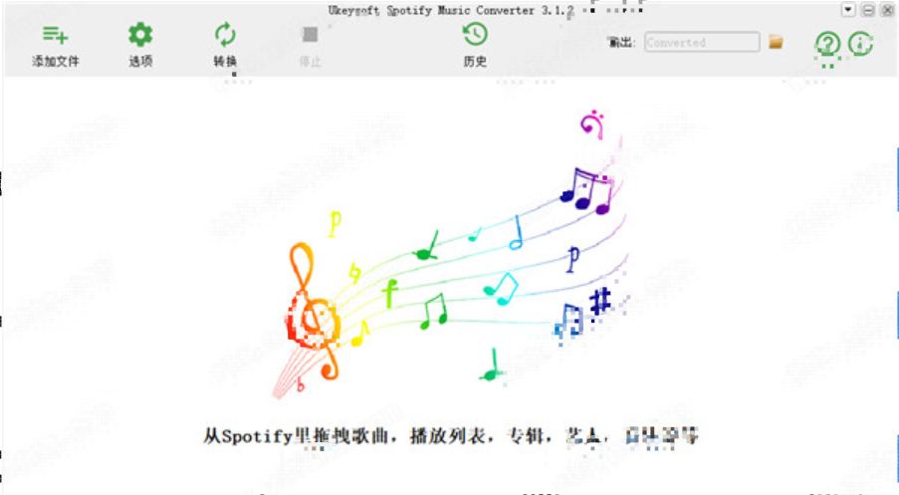The width and height of the screenshot is (899, 495).
Task: Open the Help question mark icon
Action: pyautogui.click(x=827, y=44)
